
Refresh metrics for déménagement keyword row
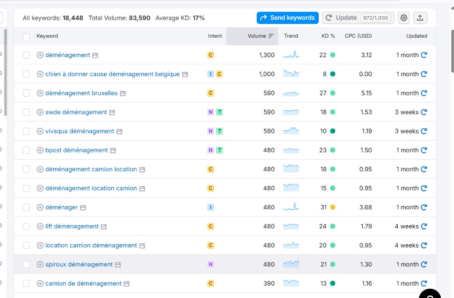tap(424, 55)
